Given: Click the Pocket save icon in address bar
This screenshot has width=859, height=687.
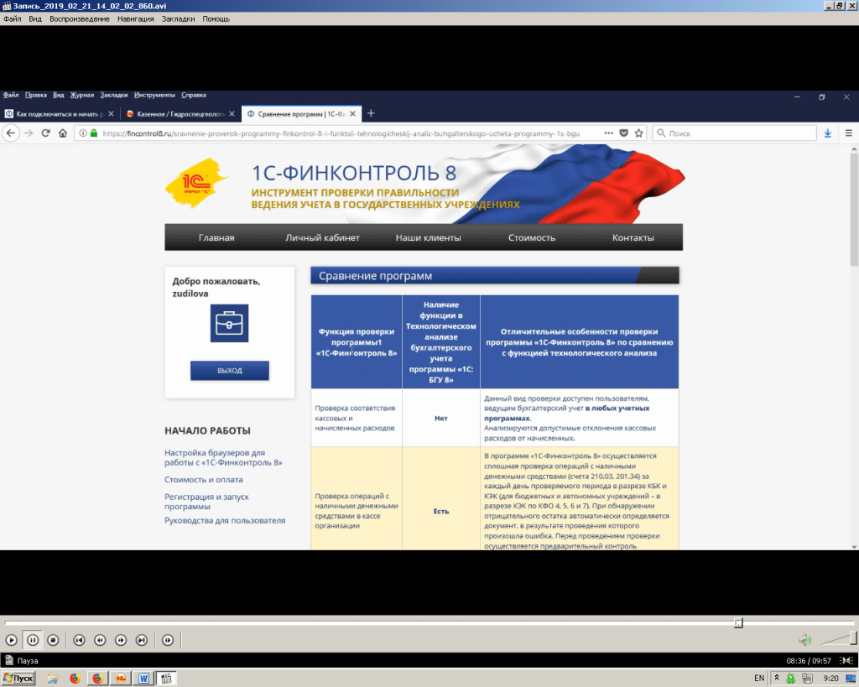Looking at the screenshot, I should [x=623, y=133].
